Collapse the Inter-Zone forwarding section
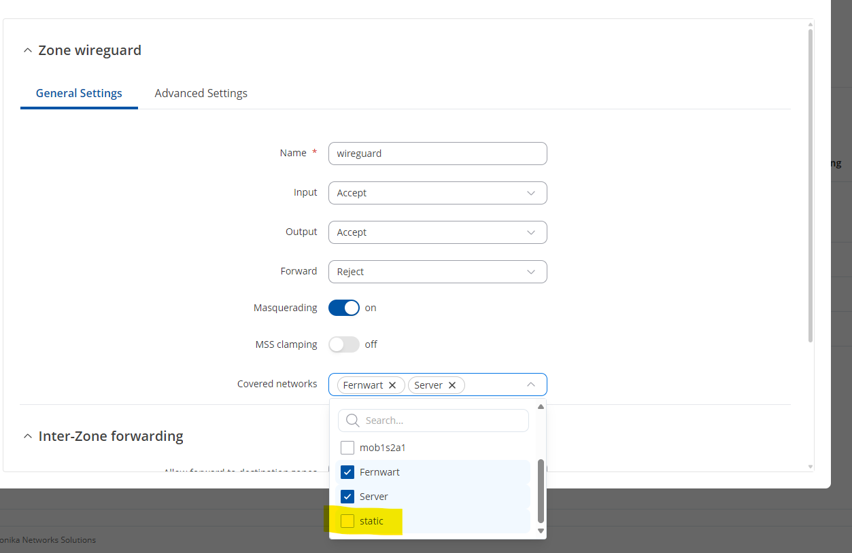 coord(27,436)
